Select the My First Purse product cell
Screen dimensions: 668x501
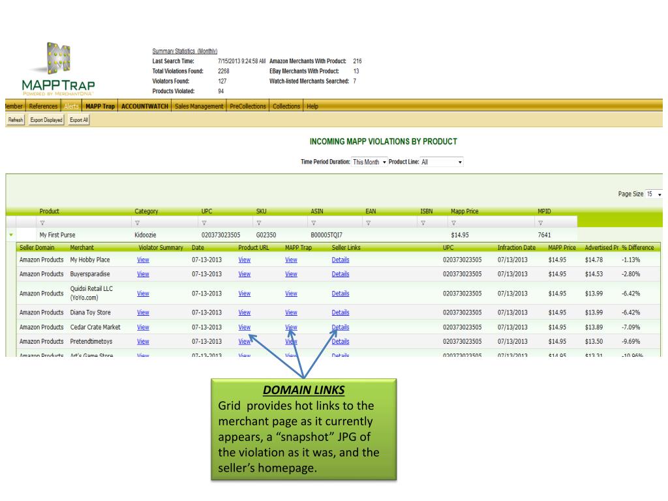coord(57,235)
